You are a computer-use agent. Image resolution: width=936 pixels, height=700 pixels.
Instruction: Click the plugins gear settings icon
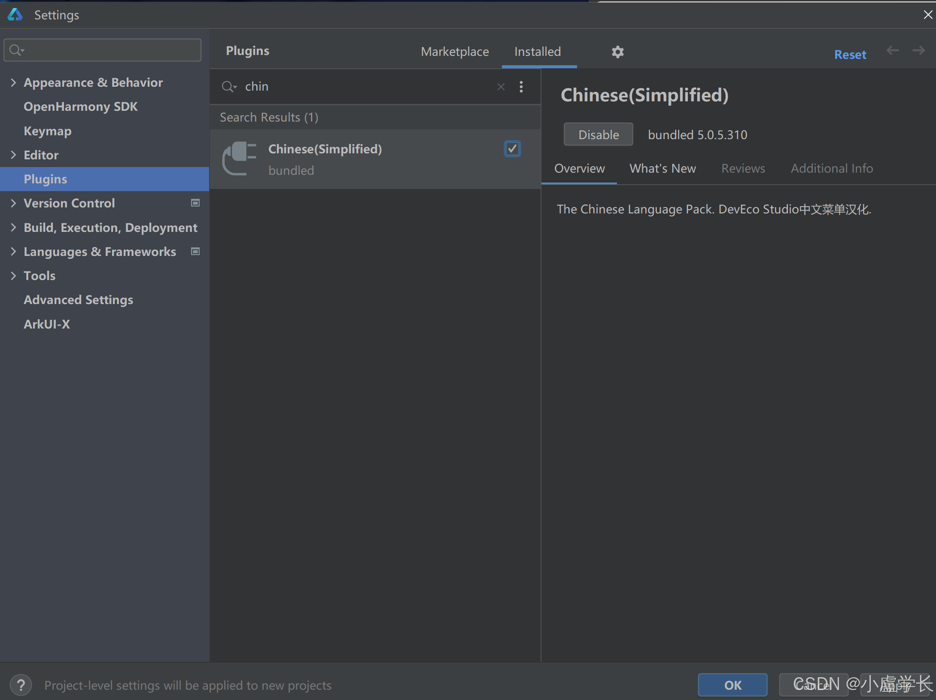[617, 52]
